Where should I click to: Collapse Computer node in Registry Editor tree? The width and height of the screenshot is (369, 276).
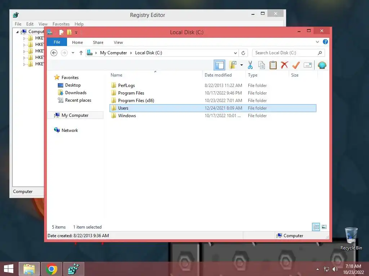tap(17, 32)
